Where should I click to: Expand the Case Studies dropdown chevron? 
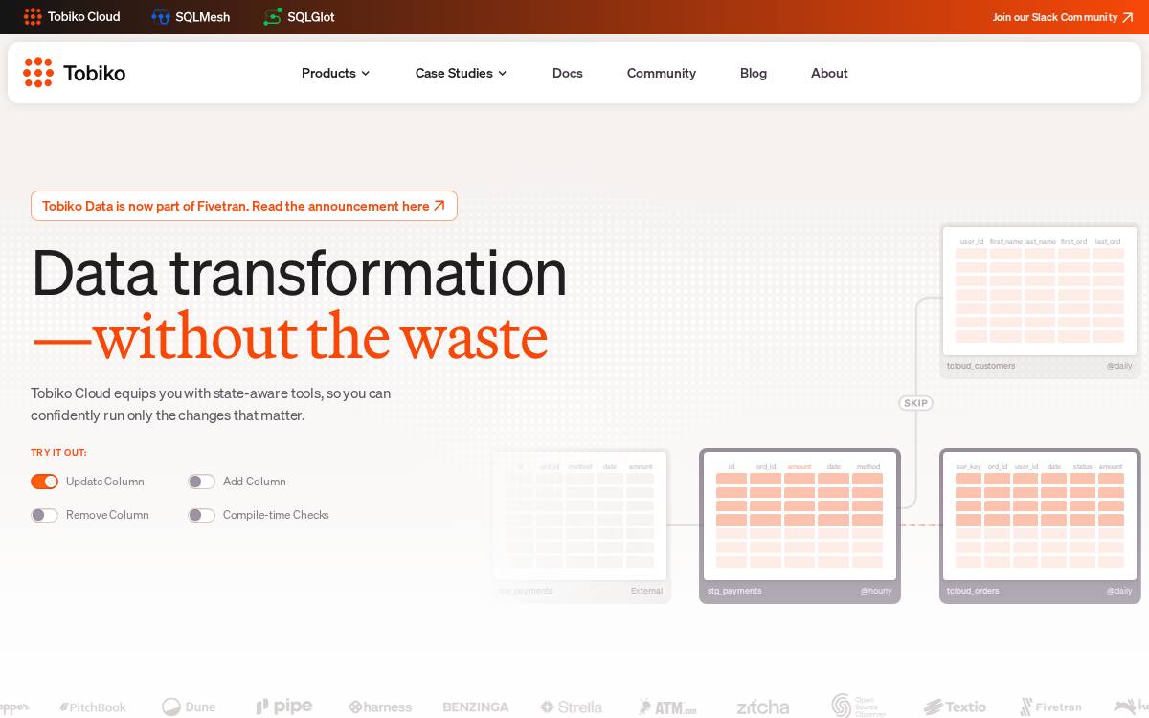coord(502,74)
